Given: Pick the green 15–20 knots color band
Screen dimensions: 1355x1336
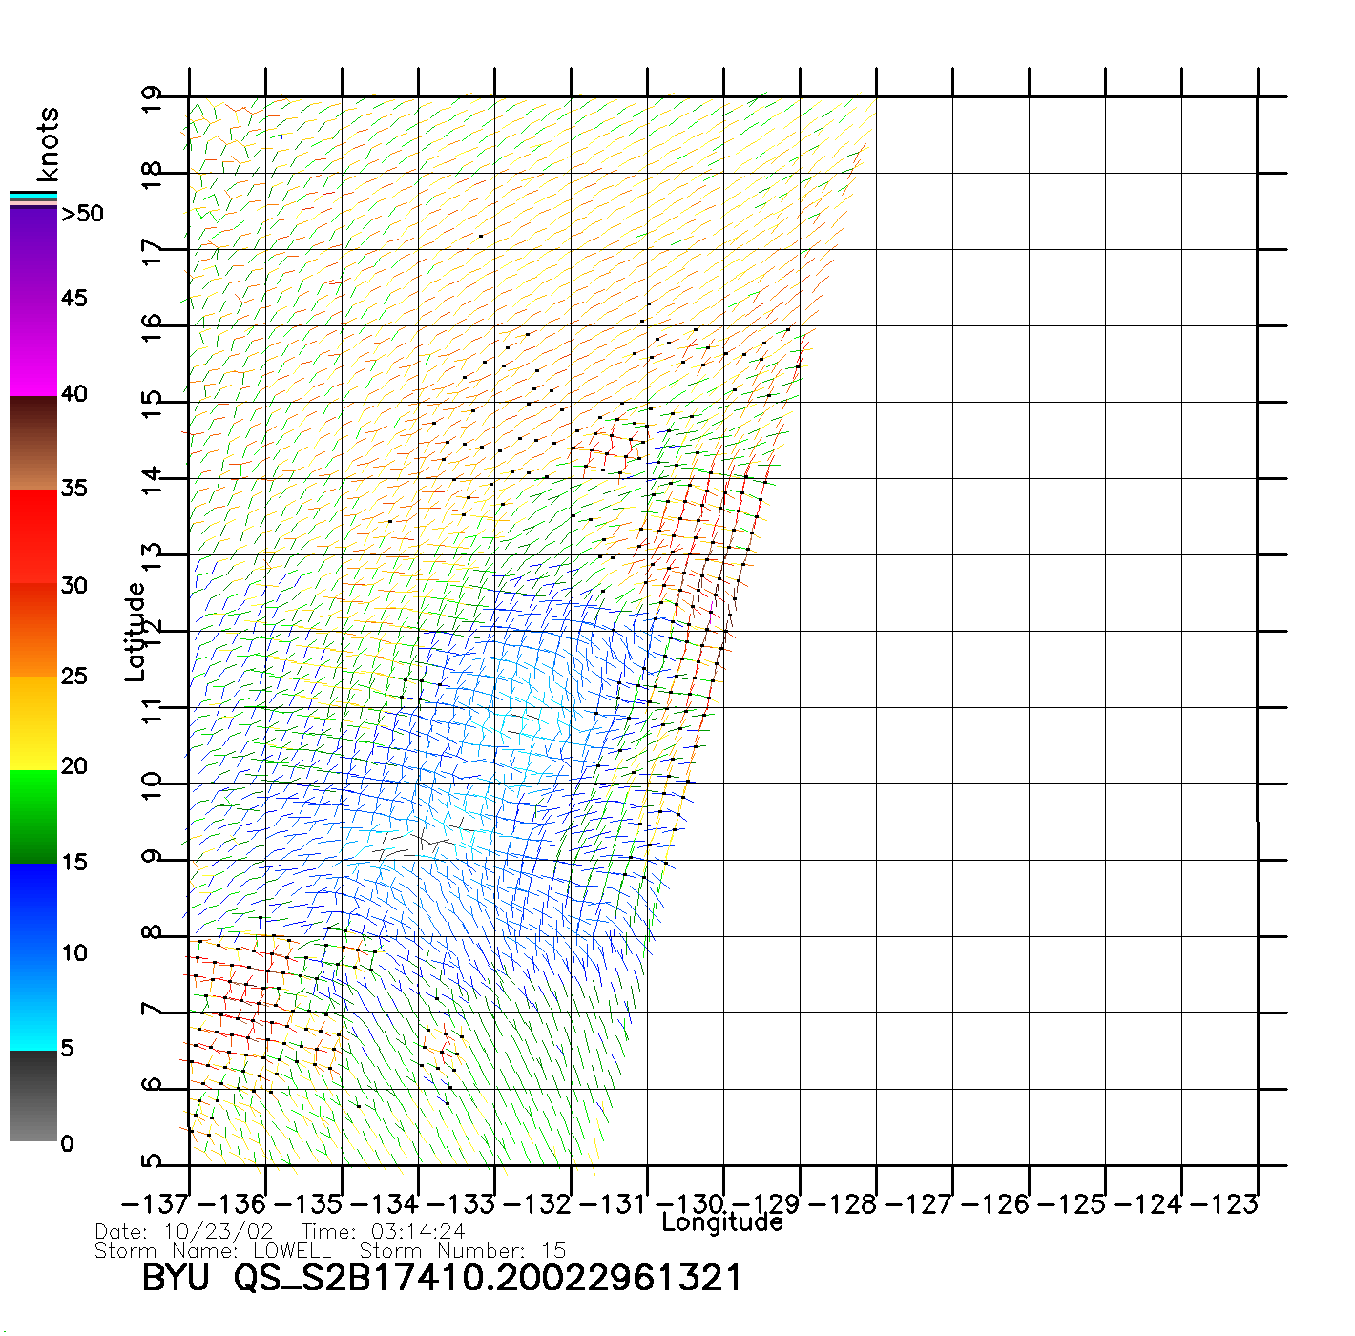Looking at the screenshot, I should point(33,816).
